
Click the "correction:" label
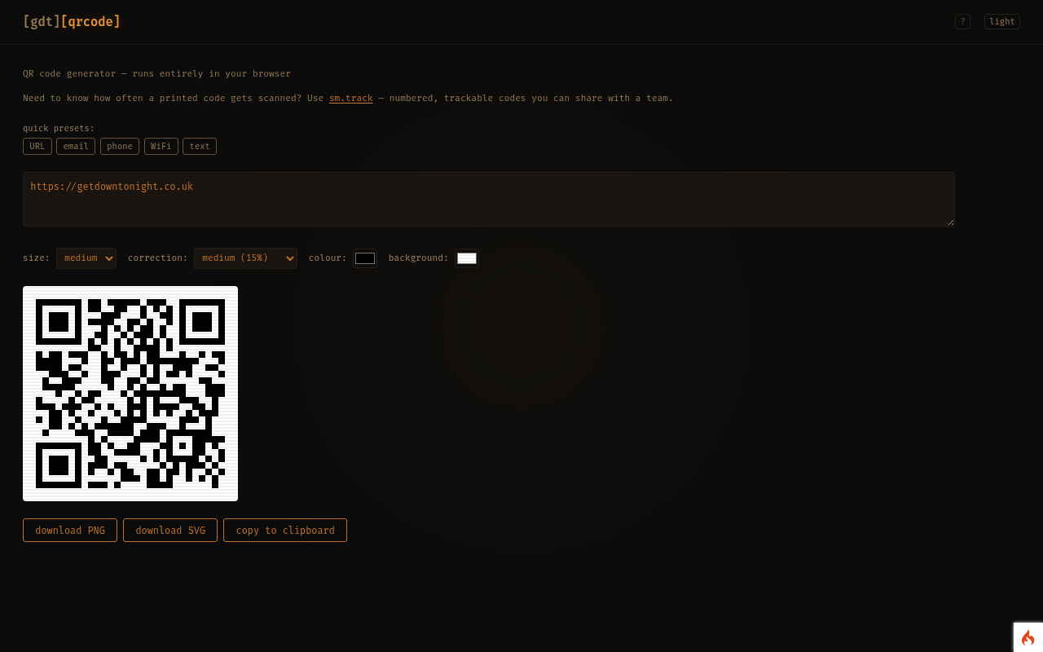[158, 258]
